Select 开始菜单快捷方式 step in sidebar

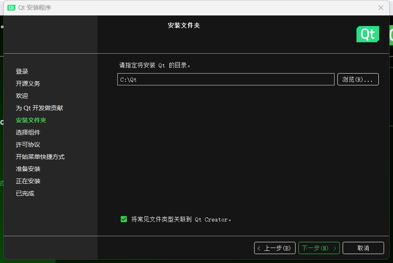tap(40, 157)
